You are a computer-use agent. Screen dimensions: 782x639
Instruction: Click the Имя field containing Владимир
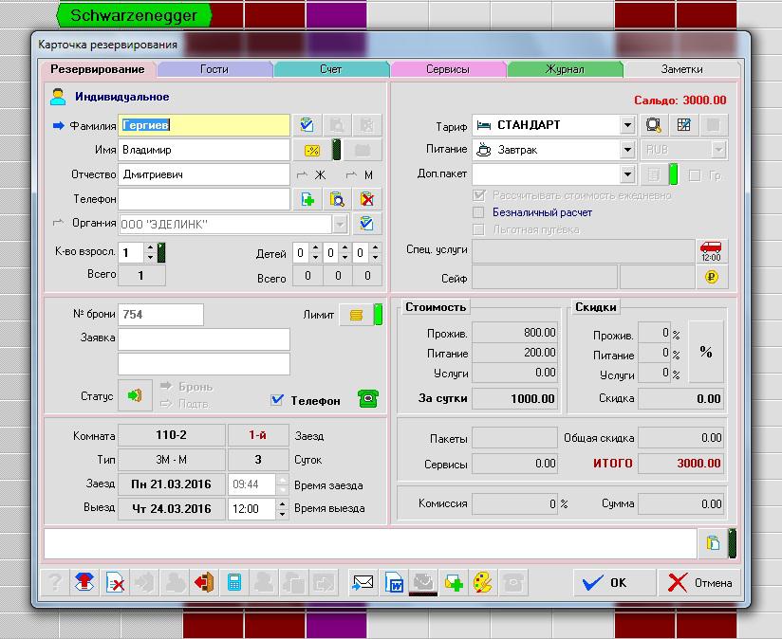[x=204, y=150]
